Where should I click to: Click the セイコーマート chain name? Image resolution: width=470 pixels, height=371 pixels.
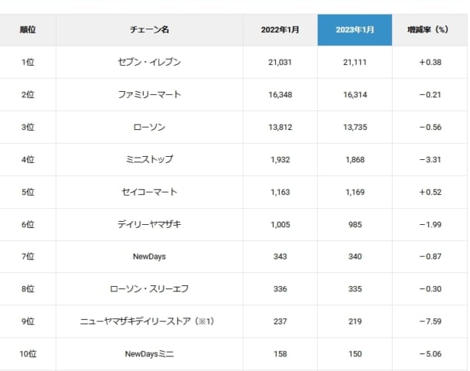pos(150,192)
